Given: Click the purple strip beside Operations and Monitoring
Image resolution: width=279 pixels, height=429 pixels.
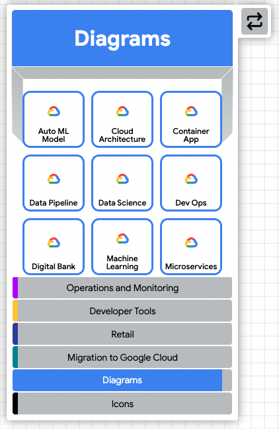Looking at the screenshot, I should pyautogui.click(x=15, y=288).
